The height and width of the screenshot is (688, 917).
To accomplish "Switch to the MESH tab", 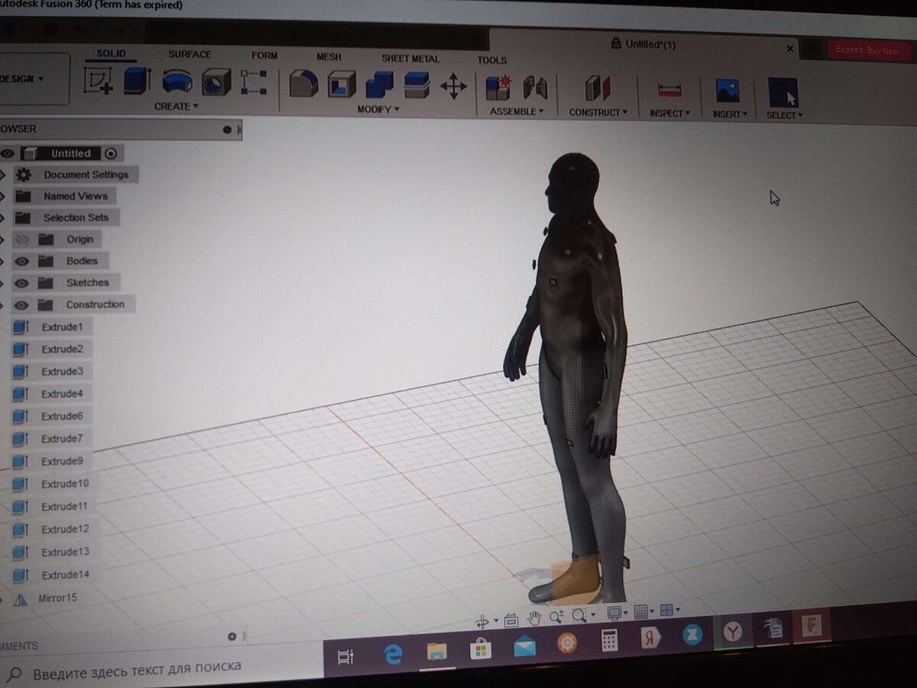I will pyautogui.click(x=329, y=57).
